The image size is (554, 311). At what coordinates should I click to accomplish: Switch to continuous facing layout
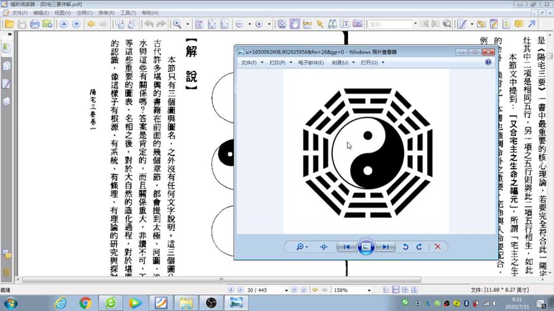pyautogui.click(x=415, y=290)
